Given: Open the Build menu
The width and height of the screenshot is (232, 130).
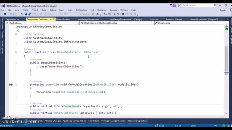Looking at the screenshot, I should 44,10.
